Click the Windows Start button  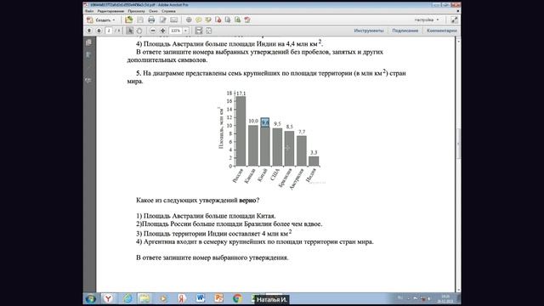pyautogui.click(x=91, y=298)
